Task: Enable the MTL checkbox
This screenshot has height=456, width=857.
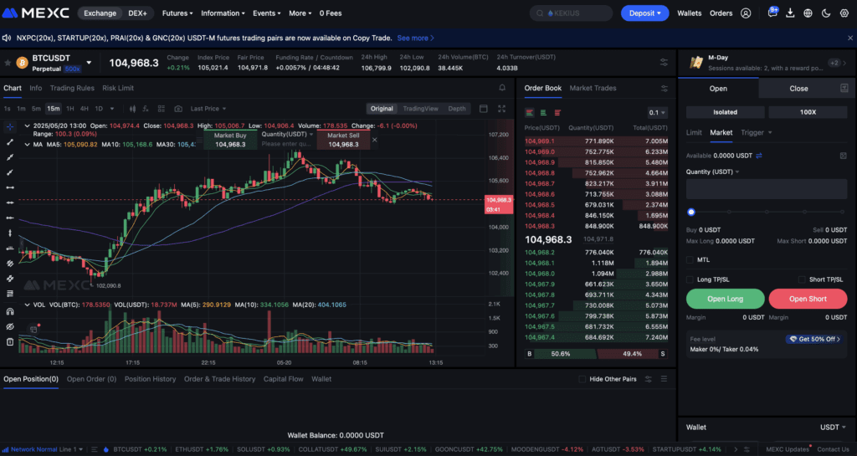Action: [690, 260]
